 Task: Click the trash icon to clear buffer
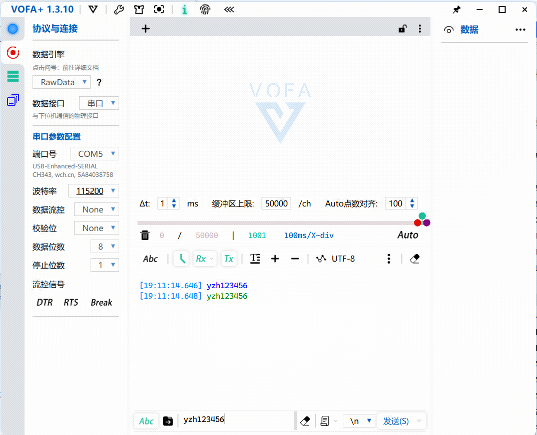coord(145,235)
